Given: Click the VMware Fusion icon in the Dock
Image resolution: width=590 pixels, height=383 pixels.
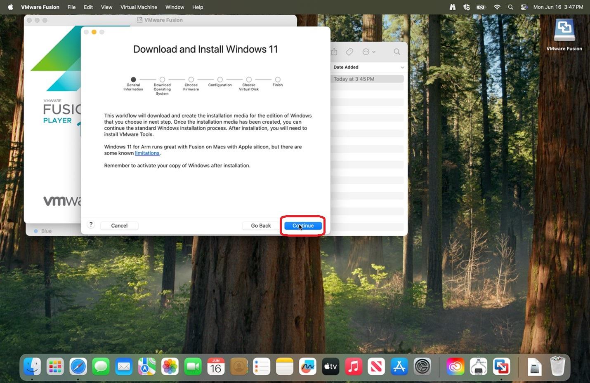Looking at the screenshot, I should pyautogui.click(x=501, y=366).
